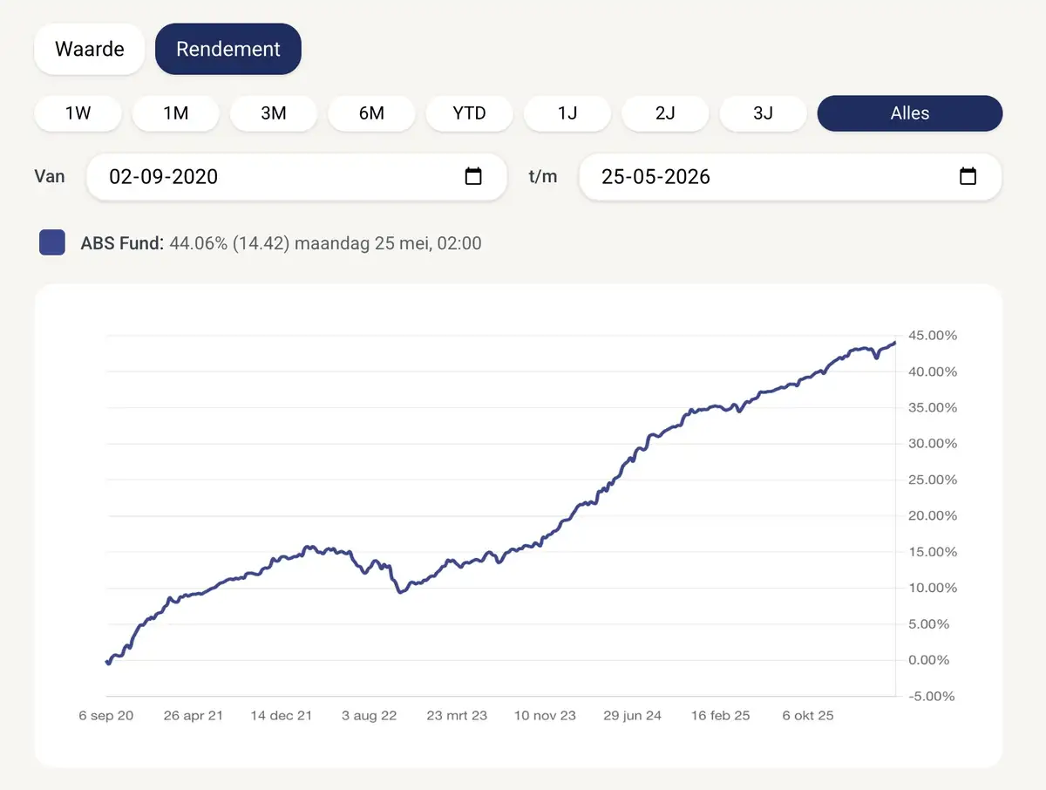The width and height of the screenshot is (1046, 790).
Task: Show full history with Alles
Action: [910, 113]
